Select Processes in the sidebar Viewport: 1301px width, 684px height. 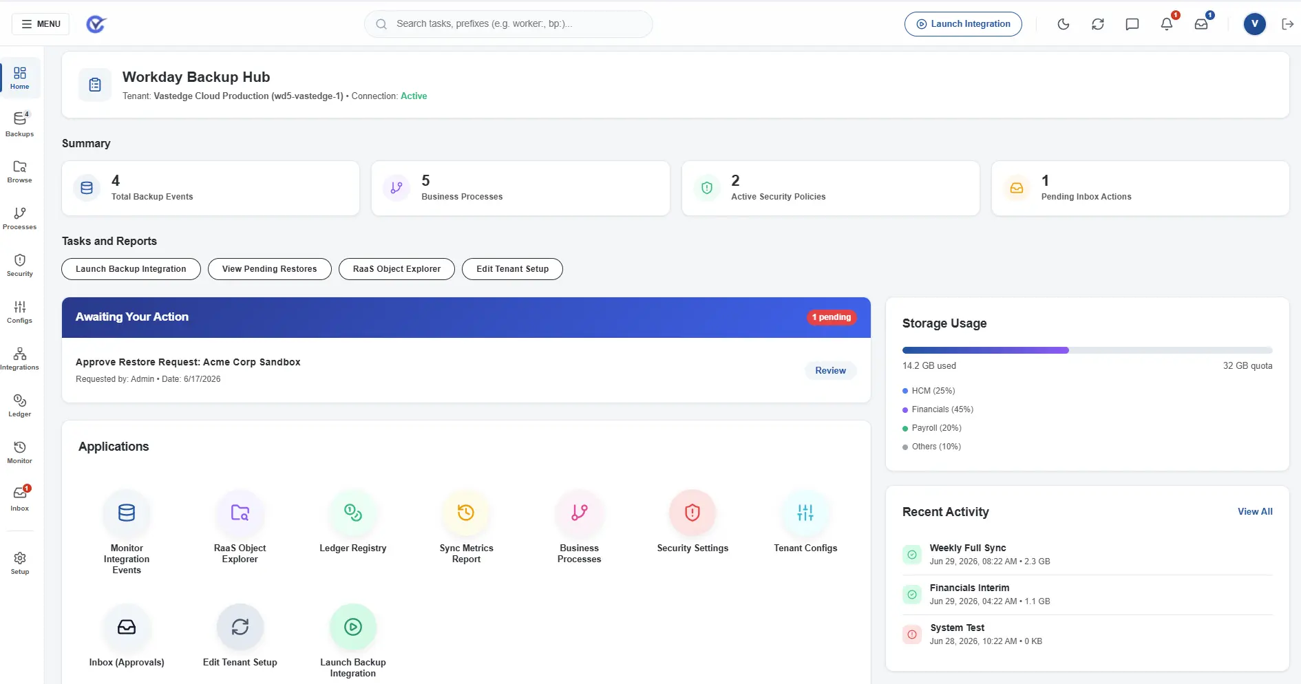point(20,218)
